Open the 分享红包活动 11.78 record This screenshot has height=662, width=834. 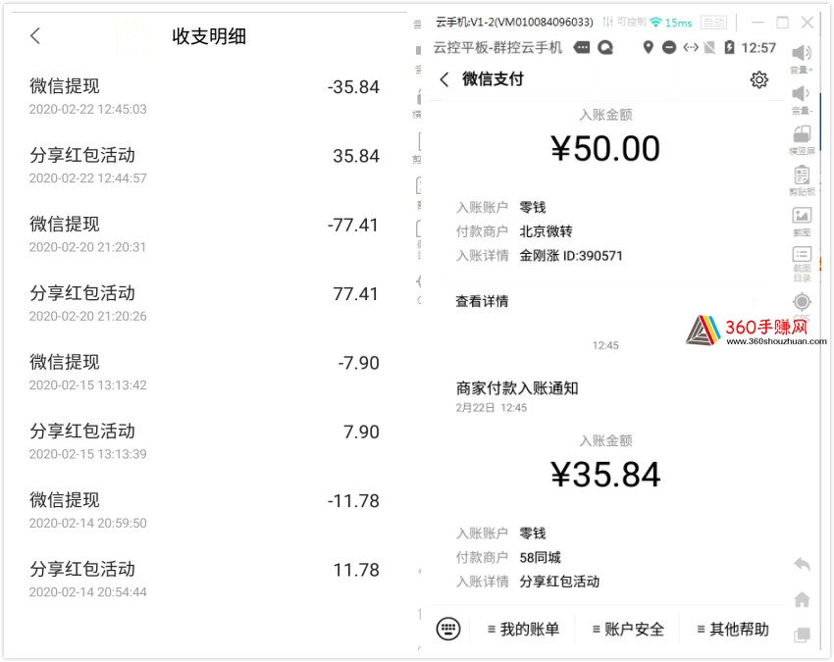click(205, 581)
